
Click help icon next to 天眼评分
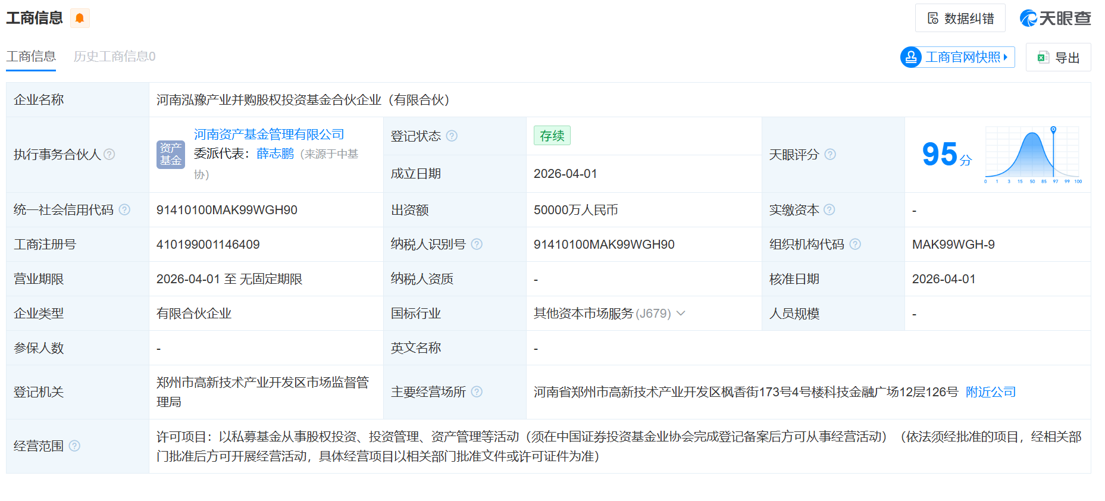(830, 155)
